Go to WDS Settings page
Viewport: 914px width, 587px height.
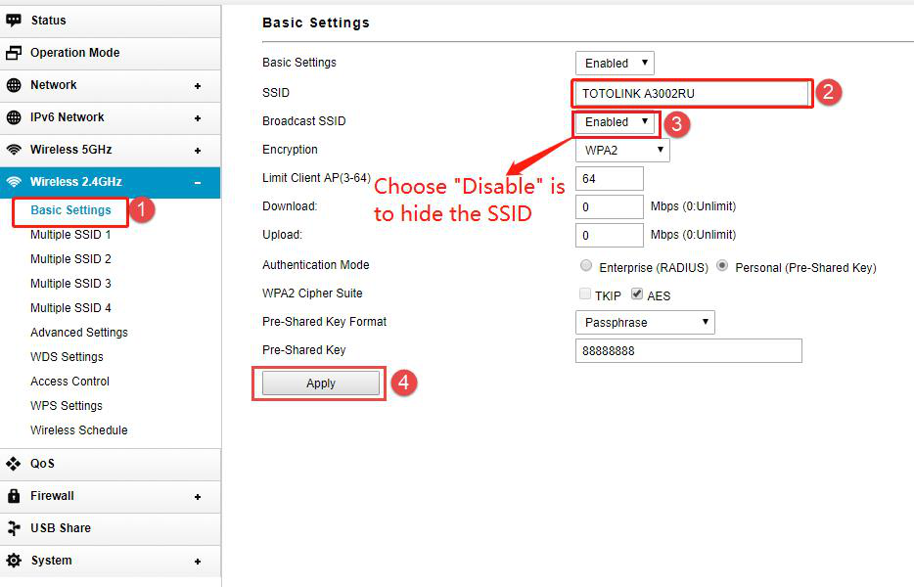pyautogui.click(x=67, y=357)
